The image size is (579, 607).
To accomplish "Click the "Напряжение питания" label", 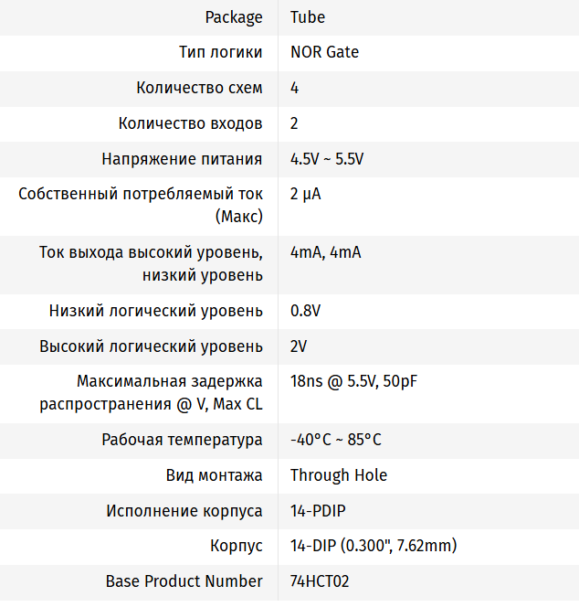I will tap(183, 159).
